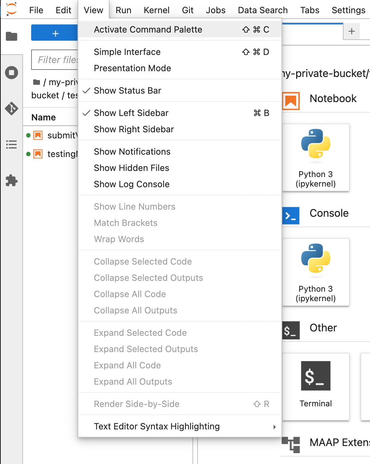The width and height of the screenshot is (370, 464).
Task: Launch Python 3 (ipykernel) notebook card
Action: (x=315, y=157)
